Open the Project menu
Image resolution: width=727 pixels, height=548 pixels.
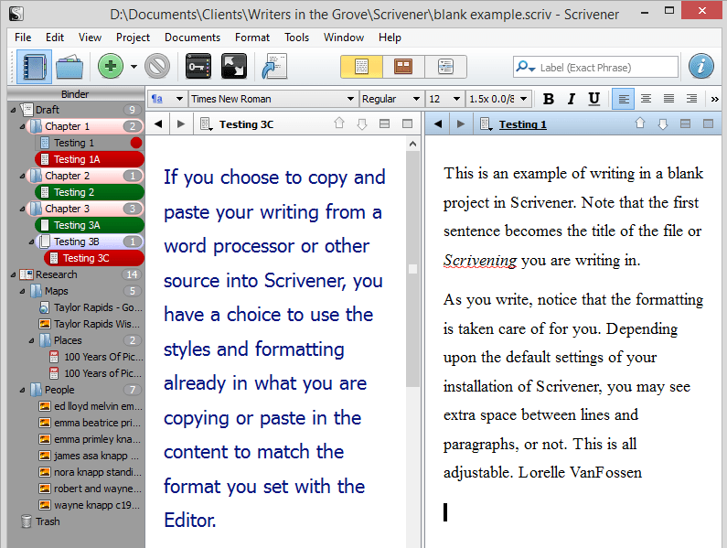[134, 38]
